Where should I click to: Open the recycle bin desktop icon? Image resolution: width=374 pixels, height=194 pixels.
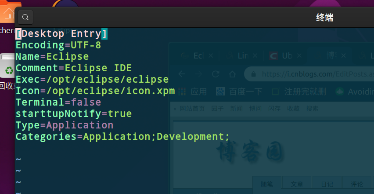(x=7, y=66)
